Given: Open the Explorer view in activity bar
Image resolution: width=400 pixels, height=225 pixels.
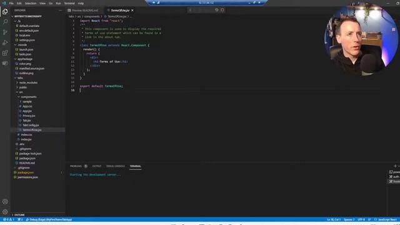Looking at the screenshot, I should coord(5,11).
